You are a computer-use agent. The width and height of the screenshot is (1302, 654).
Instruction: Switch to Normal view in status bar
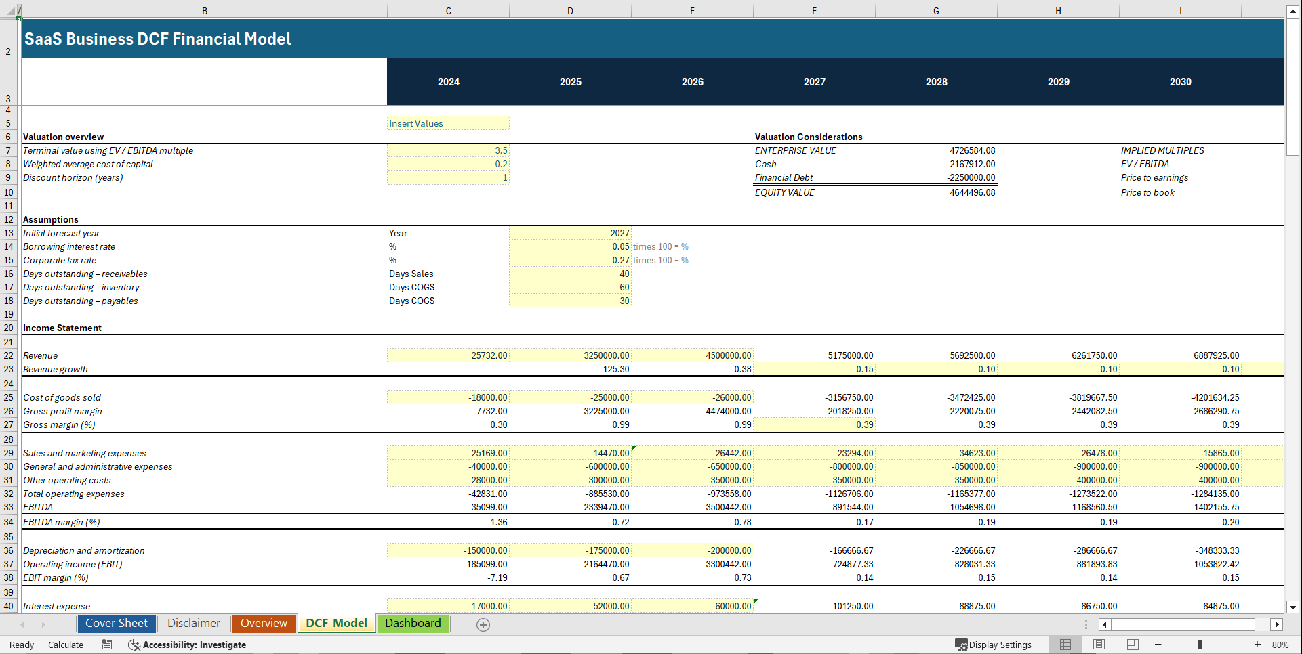click(1065, 645)
